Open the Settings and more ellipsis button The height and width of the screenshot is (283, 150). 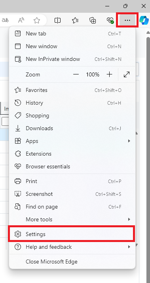[127, 20]
